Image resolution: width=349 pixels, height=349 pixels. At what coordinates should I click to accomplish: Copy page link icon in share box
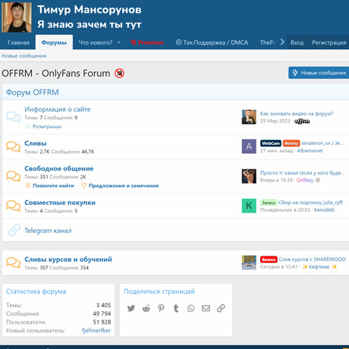pos(221,308)
